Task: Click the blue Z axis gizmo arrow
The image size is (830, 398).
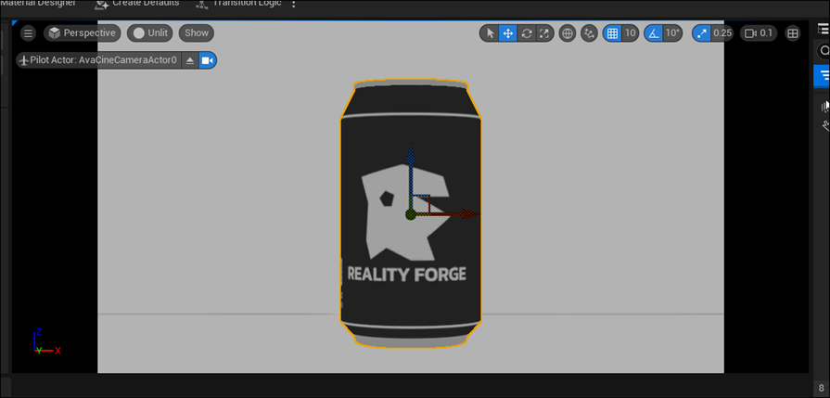Action: click(410, 157)
